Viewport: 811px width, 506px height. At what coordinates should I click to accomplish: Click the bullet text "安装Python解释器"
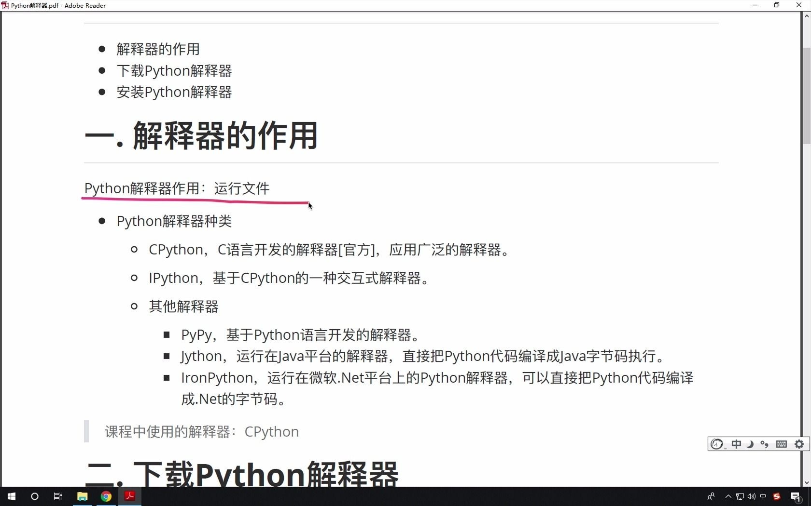pos(174,92)
